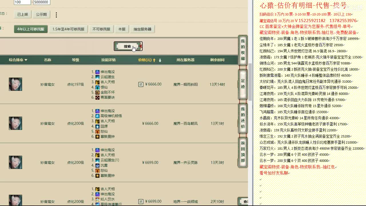Sort price descending with the down arrow

[x=160, y=60]
